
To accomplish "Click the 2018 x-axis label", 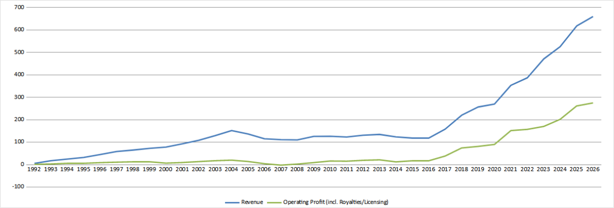I will click(x=461, y=170).
